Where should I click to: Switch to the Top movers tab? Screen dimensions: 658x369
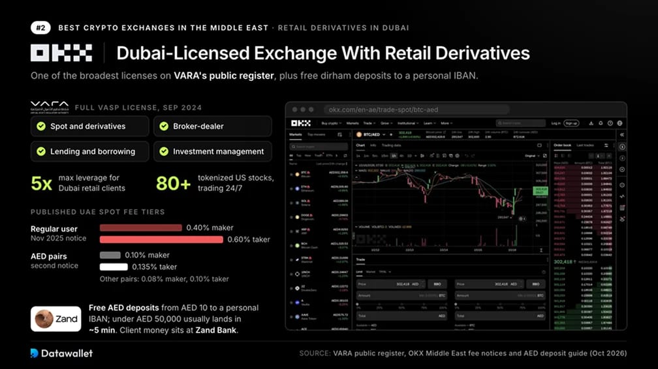pyautogui.click(x=317, y=134)
